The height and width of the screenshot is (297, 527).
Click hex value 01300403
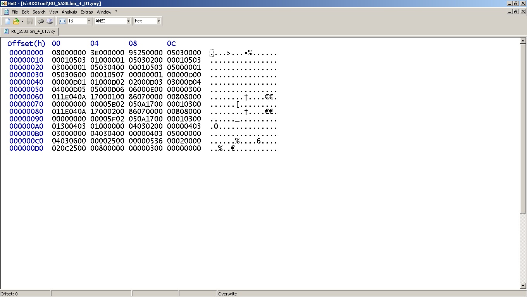[x=69, y=126]
